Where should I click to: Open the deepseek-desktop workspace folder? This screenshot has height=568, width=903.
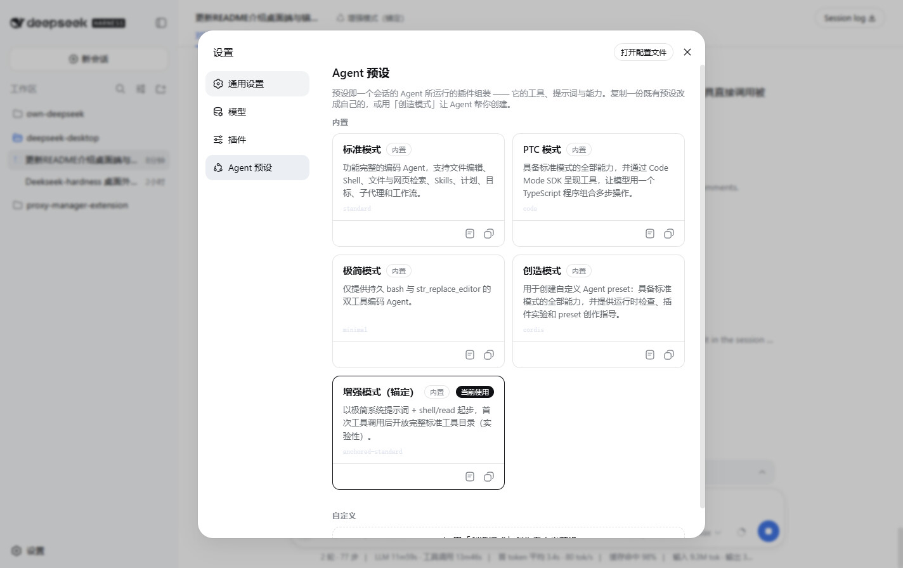(89, 138)
